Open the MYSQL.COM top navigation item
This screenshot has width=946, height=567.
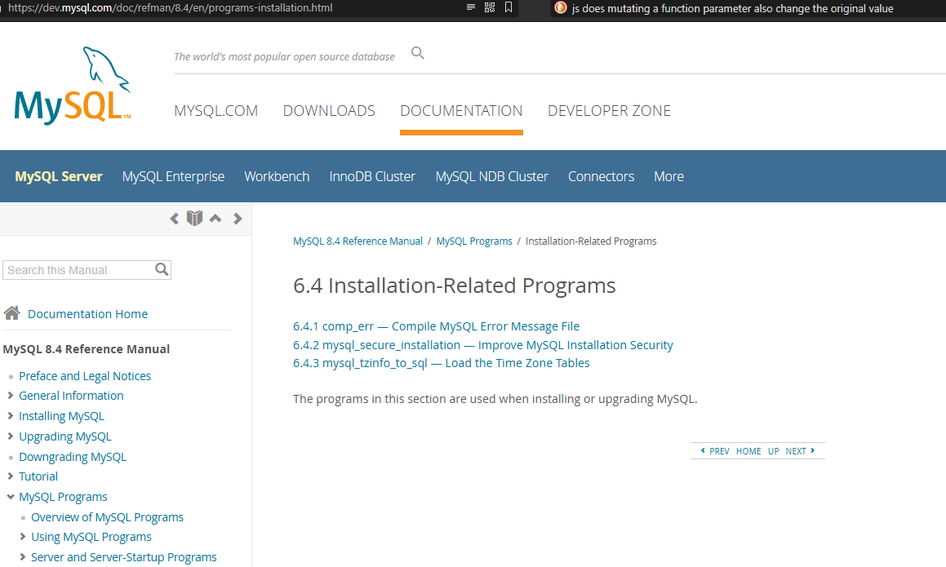click(x=216, y=110)
